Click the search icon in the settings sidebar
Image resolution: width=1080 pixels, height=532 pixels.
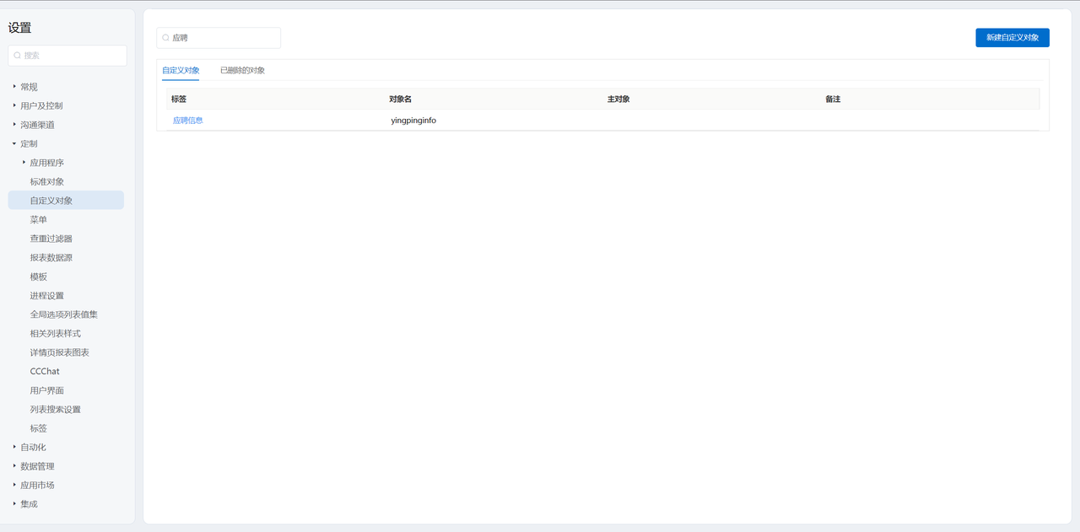[18, 56]
